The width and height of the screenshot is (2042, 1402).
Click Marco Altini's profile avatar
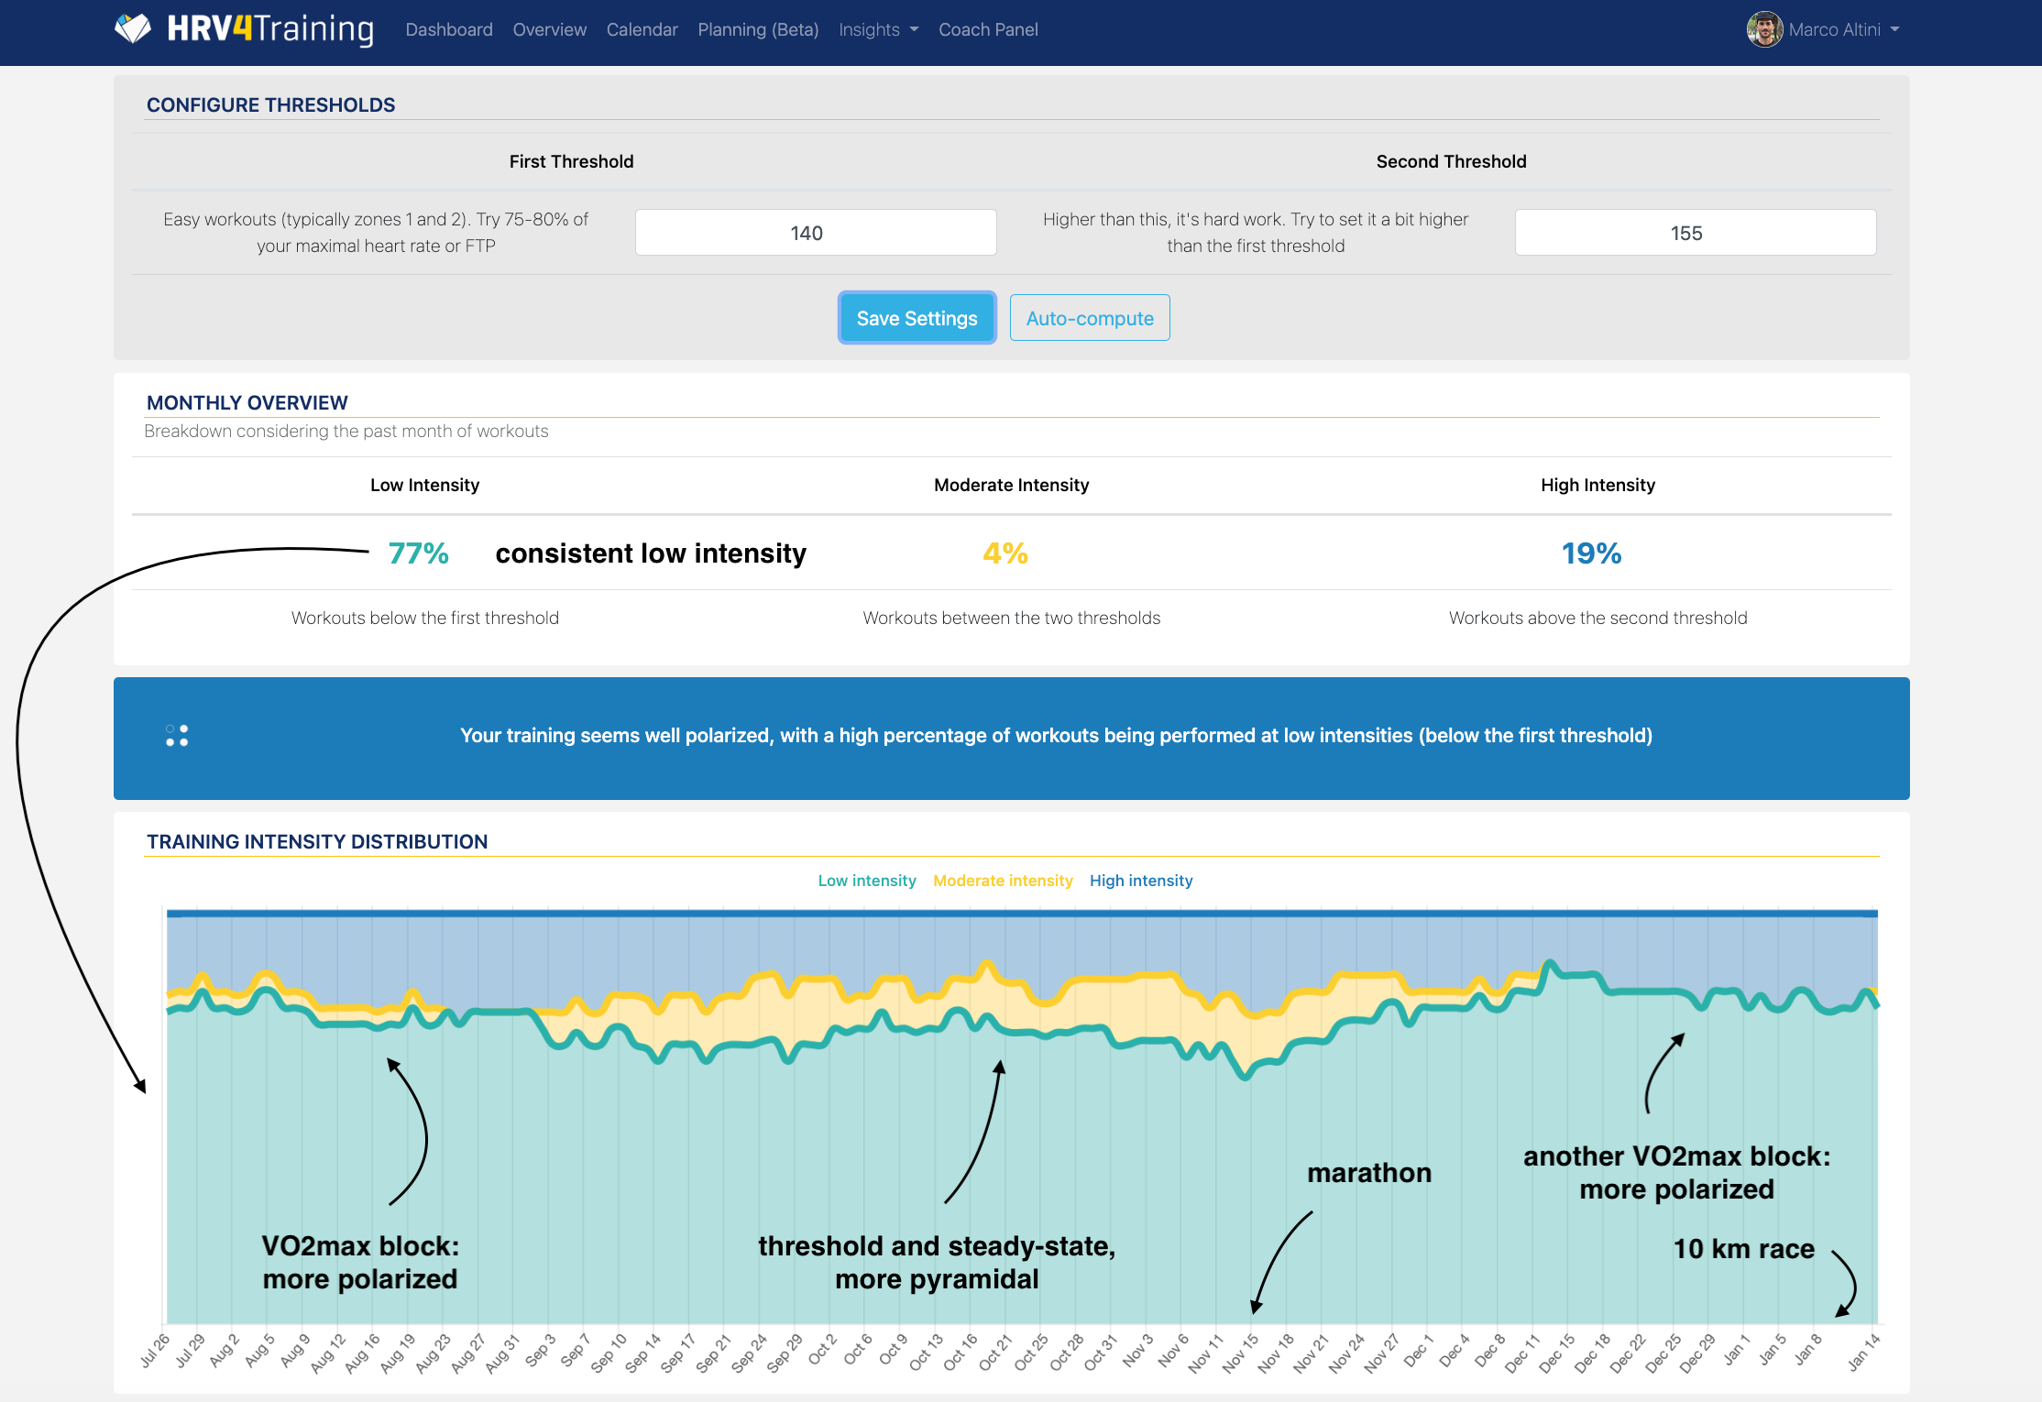(1763, 29)
